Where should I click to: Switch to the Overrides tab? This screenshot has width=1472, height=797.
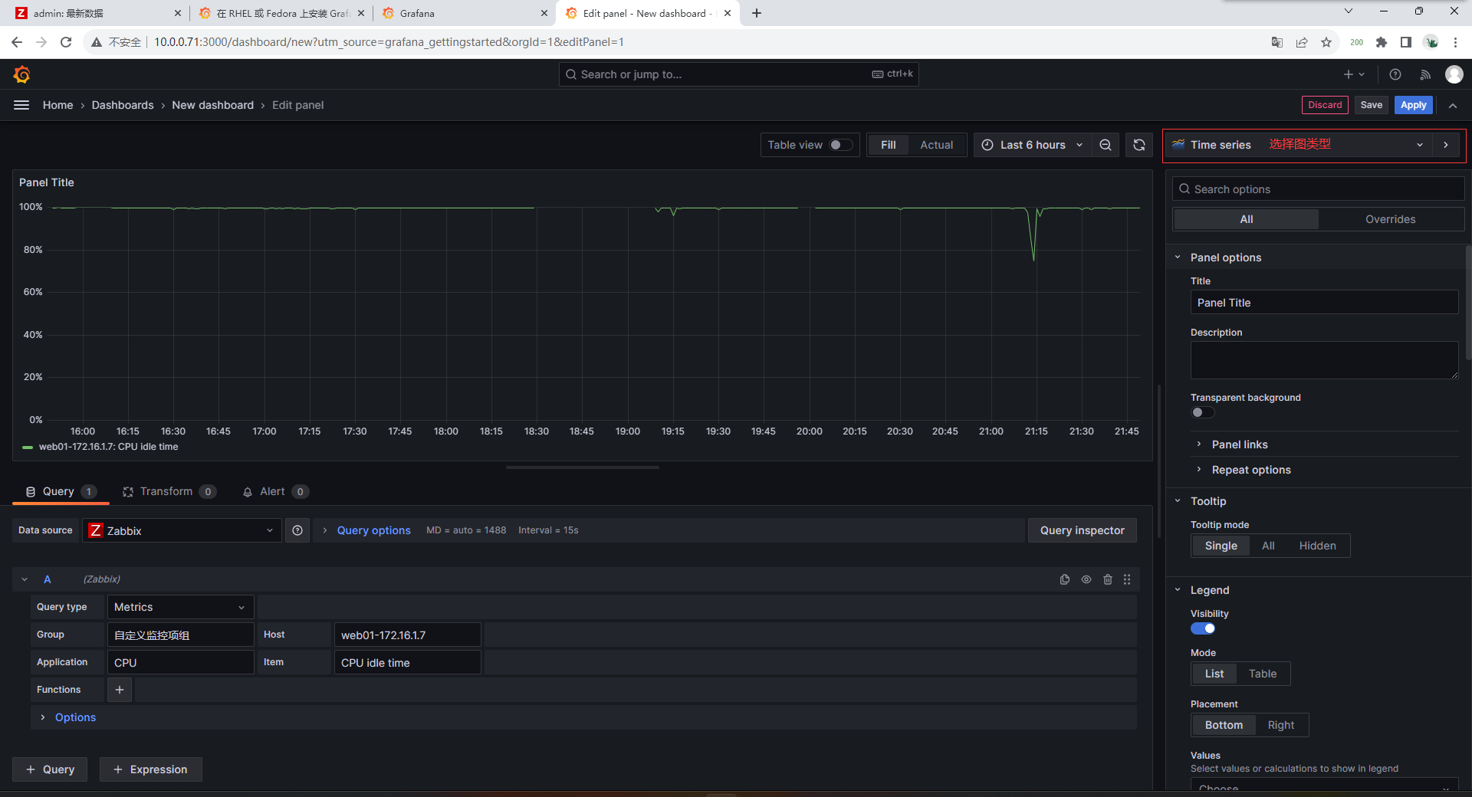point(1390,219)
